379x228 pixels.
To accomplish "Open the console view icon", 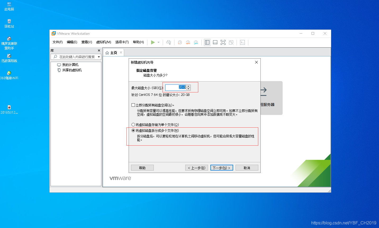I will tap(242, 42).
